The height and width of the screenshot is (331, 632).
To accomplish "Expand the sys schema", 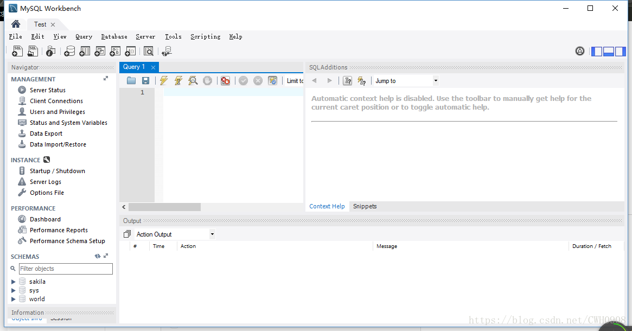I will 14,290.
